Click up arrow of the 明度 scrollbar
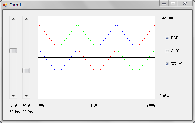This screenshot has width=195, height=123. (x=13, y=19)
